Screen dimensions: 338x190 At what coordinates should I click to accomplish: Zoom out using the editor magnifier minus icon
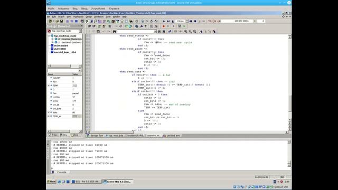[190, 32]
